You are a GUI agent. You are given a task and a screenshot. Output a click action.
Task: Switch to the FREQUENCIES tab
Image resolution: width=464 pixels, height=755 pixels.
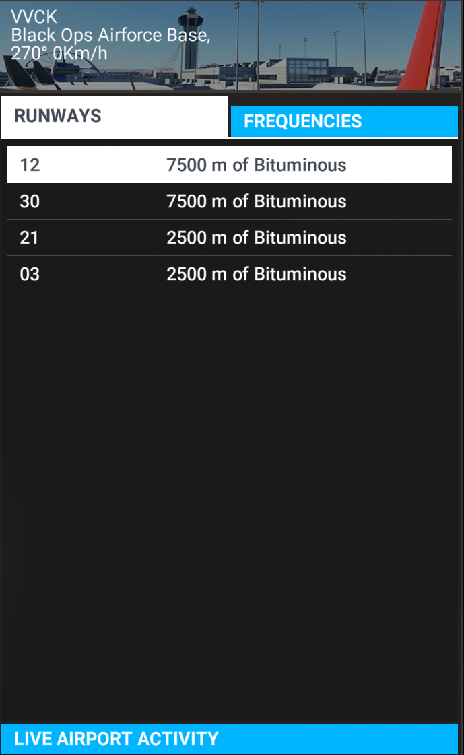click(x=344, y=121)
